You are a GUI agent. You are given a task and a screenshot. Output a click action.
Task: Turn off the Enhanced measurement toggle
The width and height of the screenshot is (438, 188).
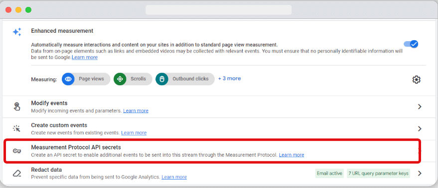[411, 44]
